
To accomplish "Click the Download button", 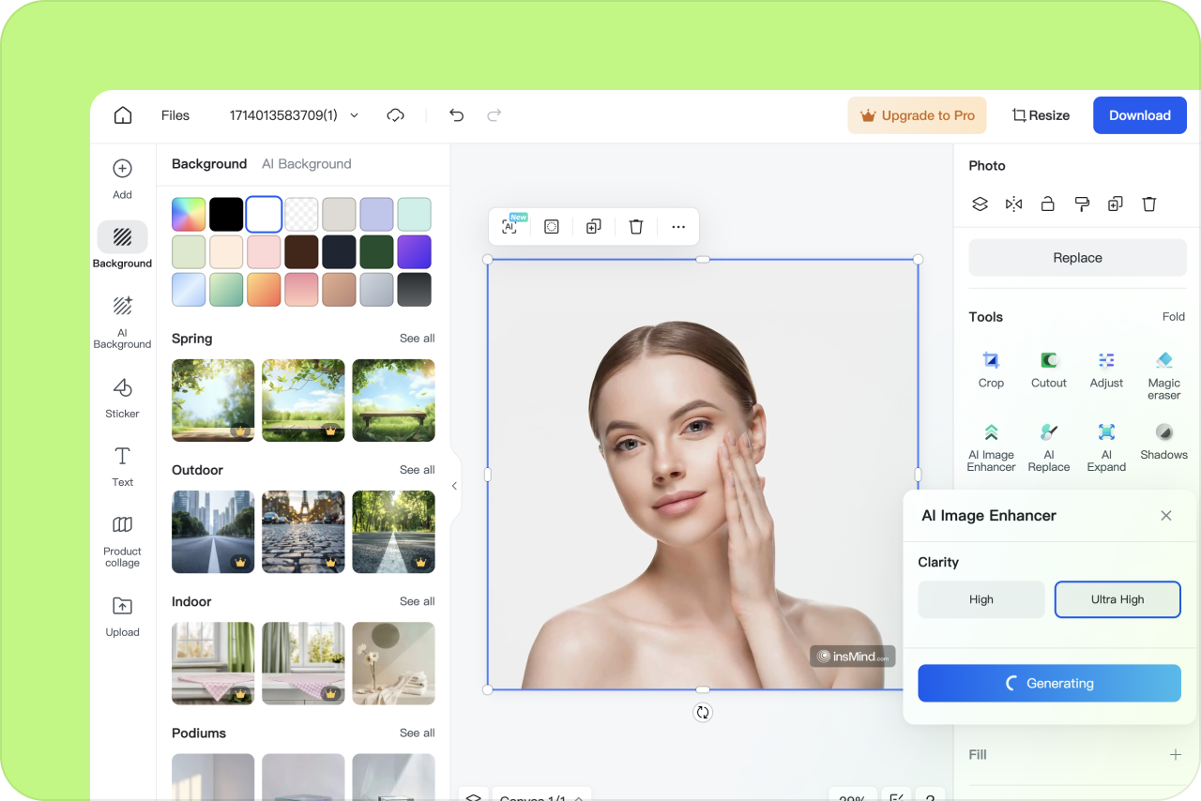I will coord(1140,115).
